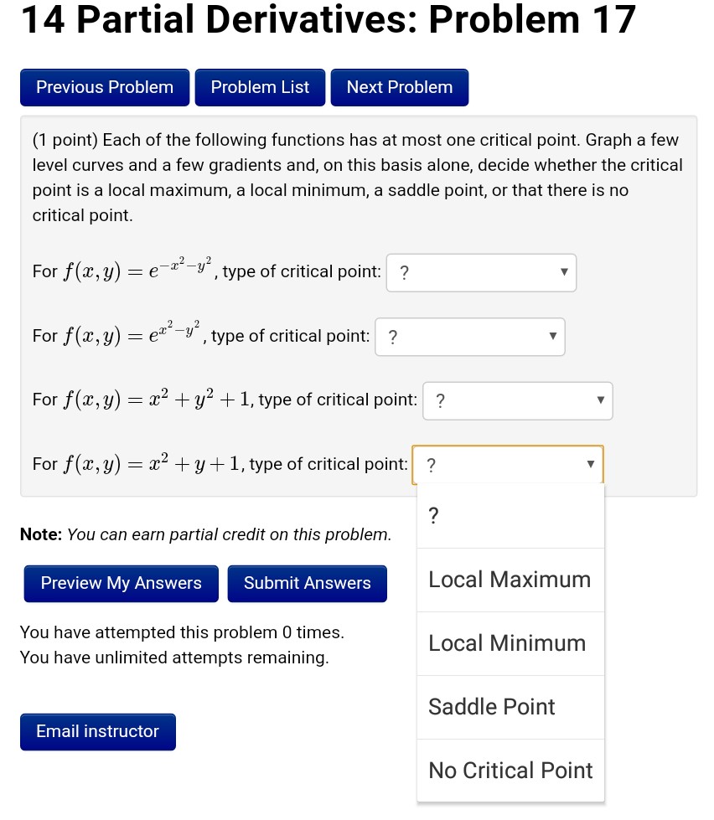Screen dimensions: 714x820
Task: Open the dropdown for f(x,y) = x² + y² + 1
Action: tap(517, 400)
